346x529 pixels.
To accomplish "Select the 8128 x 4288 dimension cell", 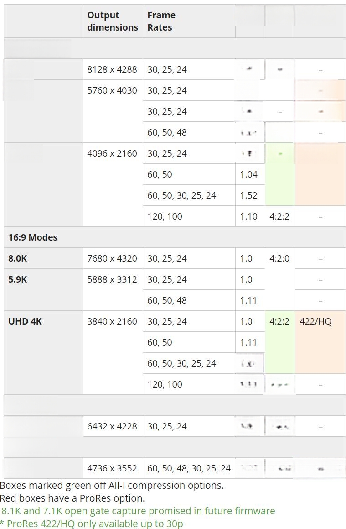I will [x=113, y=69].
